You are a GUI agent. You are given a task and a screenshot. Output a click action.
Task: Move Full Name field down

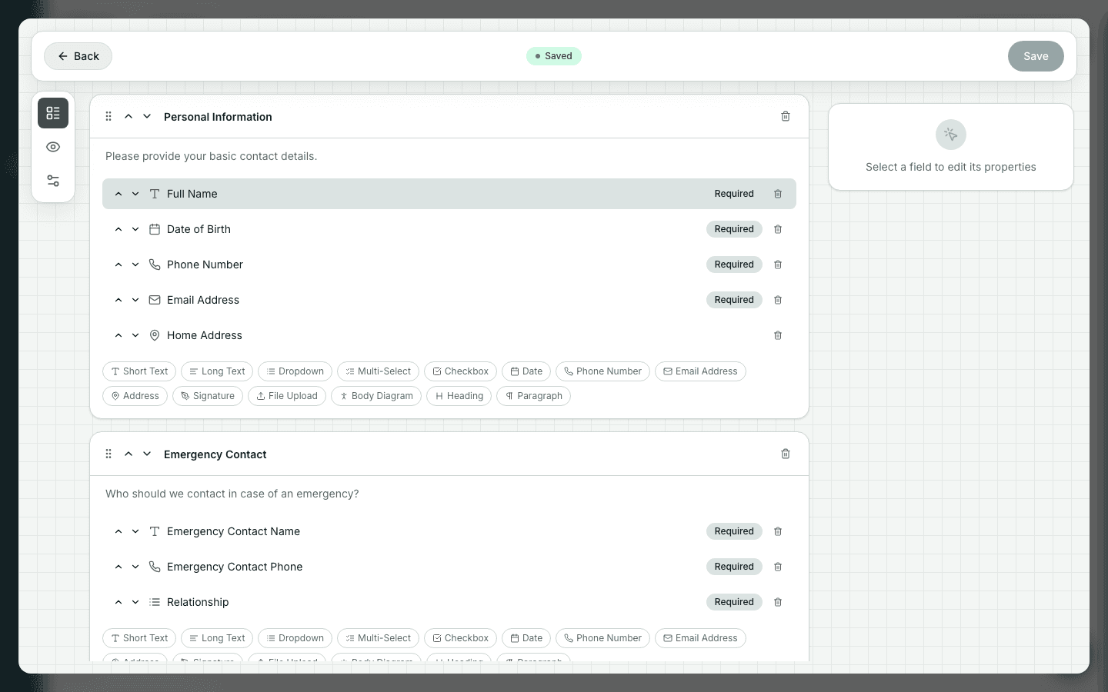[135, 194]
